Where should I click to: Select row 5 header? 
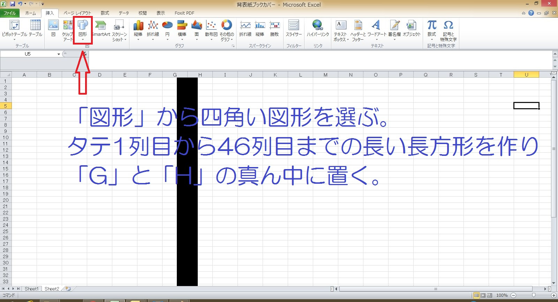tap(6, 106)
